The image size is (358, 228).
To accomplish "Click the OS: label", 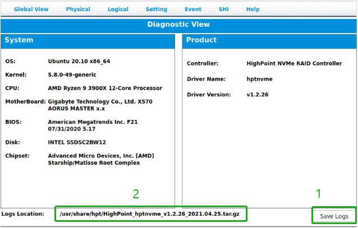I will coord(10,61).
